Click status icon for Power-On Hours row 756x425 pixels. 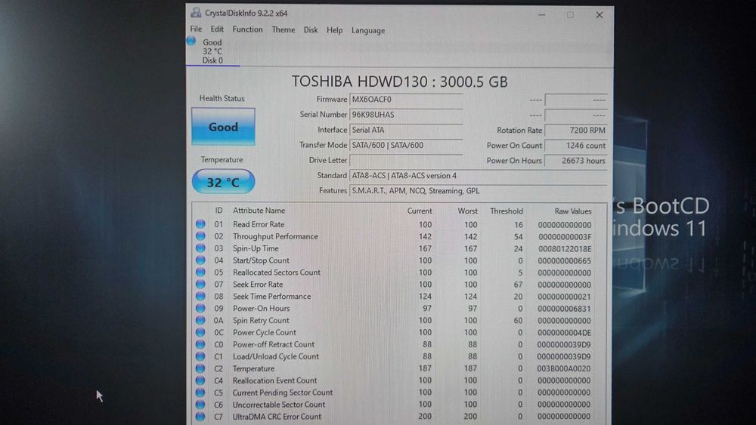pyautogui.click(x=200, y=308)
